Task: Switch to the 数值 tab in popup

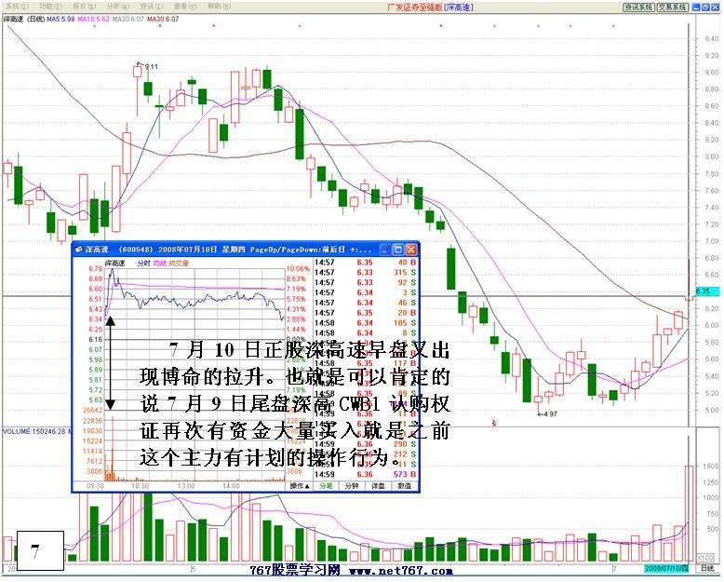Action: click(x=406, y=485)
